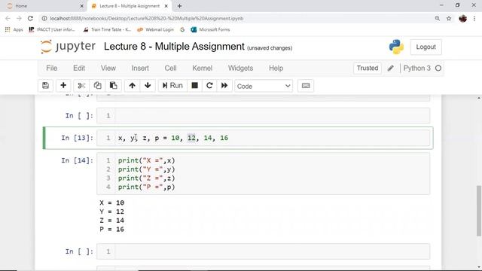Run the selected cell
Image resolution: width=482 pixels, height=271 pixels.
point(172,86)
